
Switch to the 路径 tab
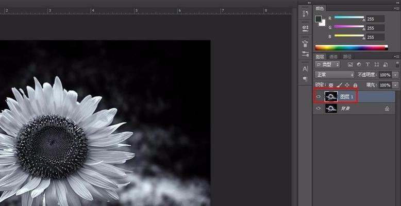click(347, 57)
